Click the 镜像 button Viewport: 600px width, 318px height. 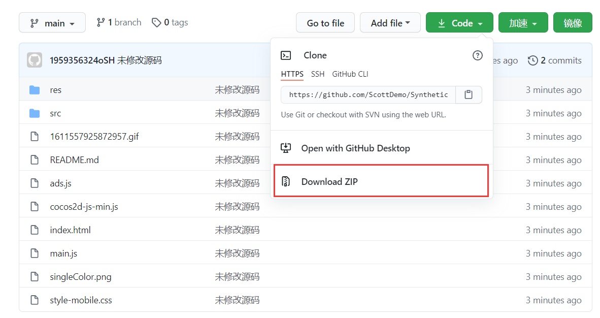(x=573, y=22)
